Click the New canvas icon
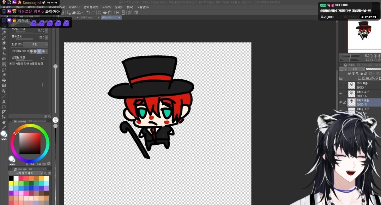 (x=69, y=12)
